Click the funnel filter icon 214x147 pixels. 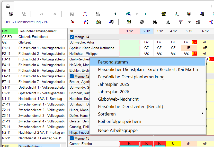click(181, 22)
